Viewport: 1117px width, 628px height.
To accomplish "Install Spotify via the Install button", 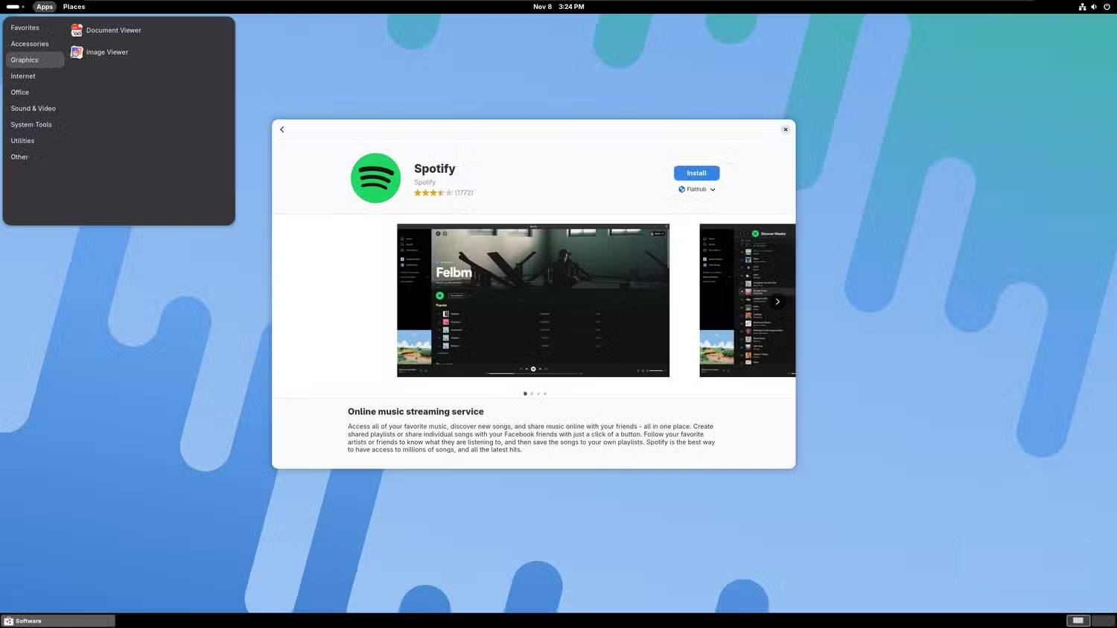I will 696,172.
